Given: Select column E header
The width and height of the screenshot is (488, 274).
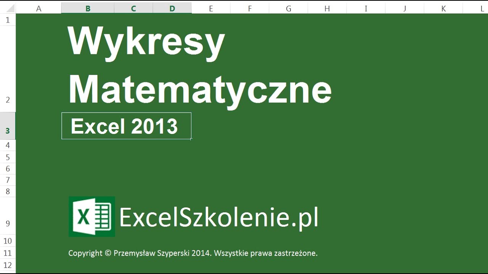Looking at the screenshot, I should (211, 8).
